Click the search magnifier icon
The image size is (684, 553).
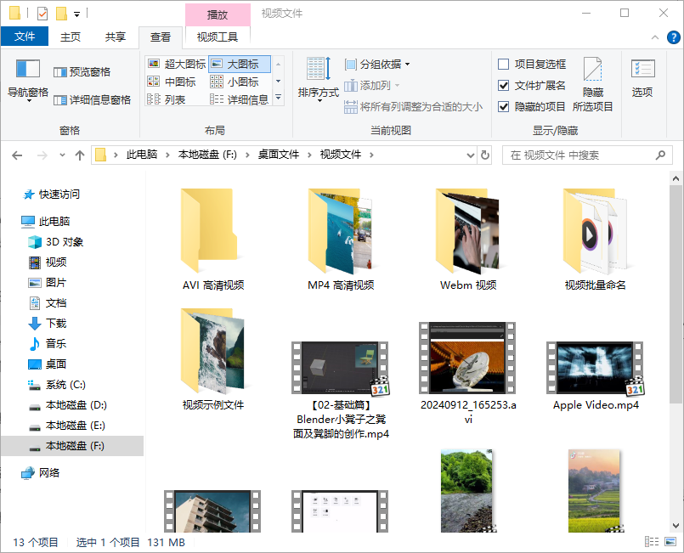tap(660, 155)
